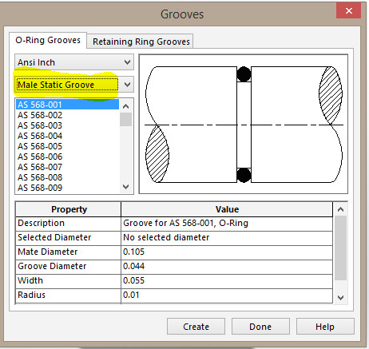
Task: Open the Male Static Groove type dropdown
Action: 74,85
